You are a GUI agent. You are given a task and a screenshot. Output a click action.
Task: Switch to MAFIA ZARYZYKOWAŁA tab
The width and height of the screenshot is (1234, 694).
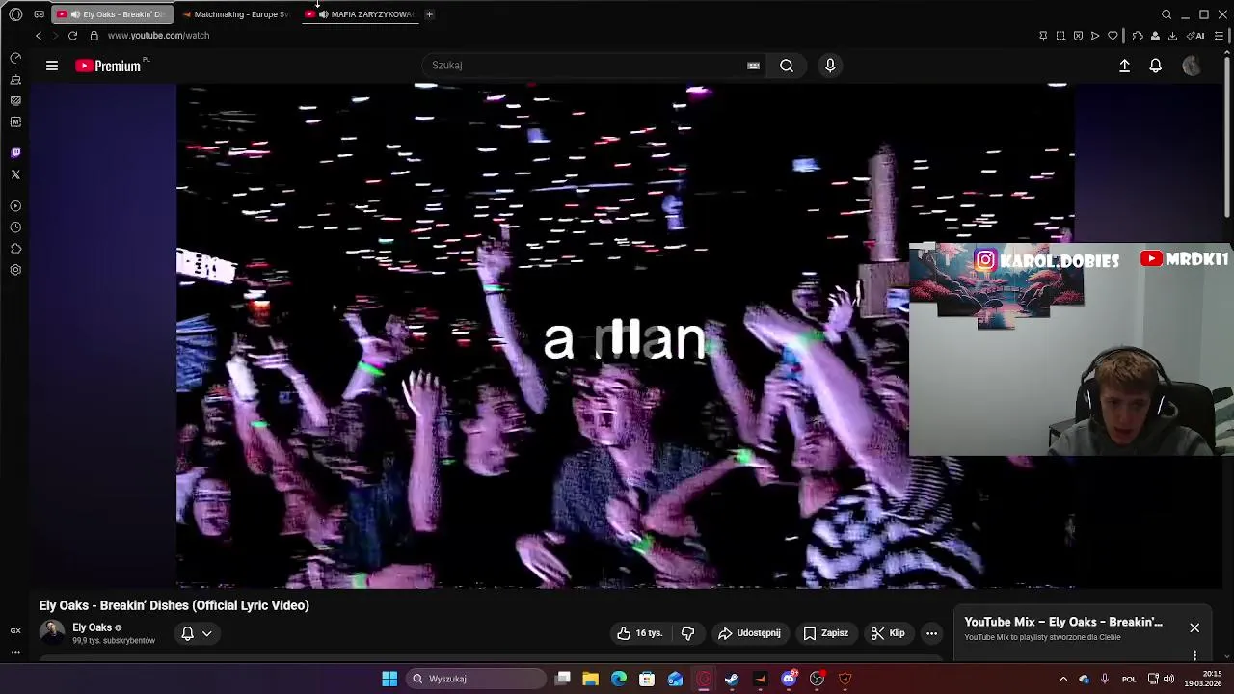point(360,14)
